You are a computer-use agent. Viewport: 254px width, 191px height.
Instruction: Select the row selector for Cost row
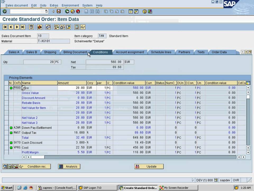point(6,147)
